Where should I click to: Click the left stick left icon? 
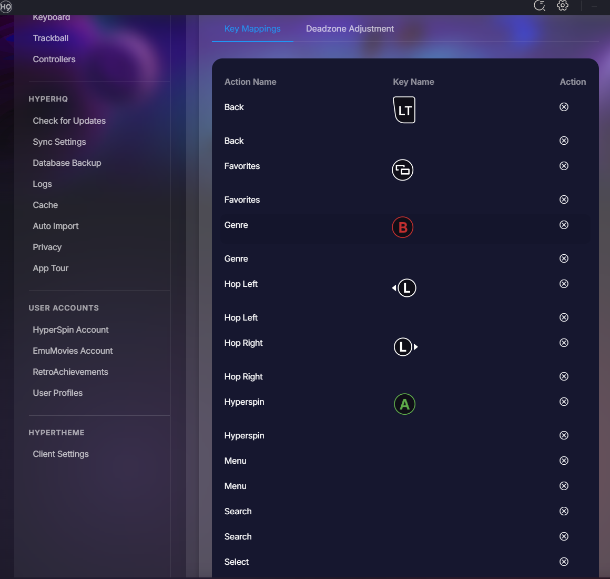pyautogui.click(x=405, y=288)
